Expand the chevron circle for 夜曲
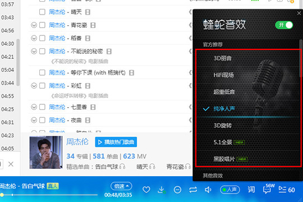The image size is (303, 202). point(34,120)
